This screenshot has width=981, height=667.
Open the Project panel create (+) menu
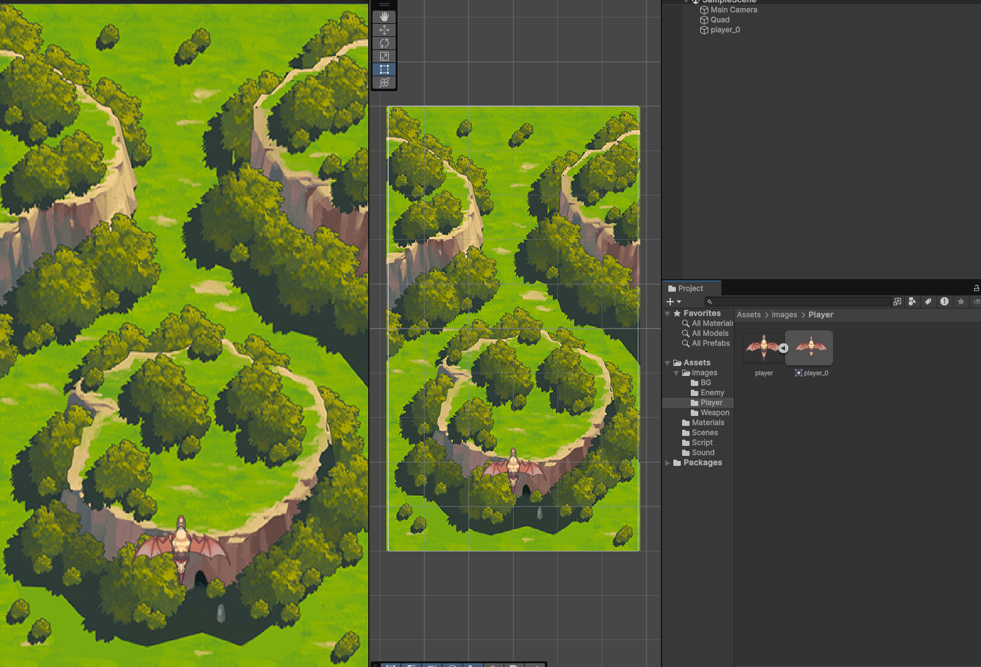click(673, 302)
